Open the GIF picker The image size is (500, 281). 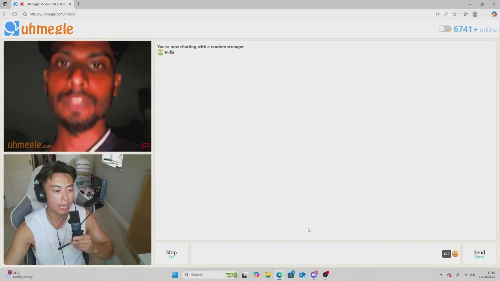[446, 254]
